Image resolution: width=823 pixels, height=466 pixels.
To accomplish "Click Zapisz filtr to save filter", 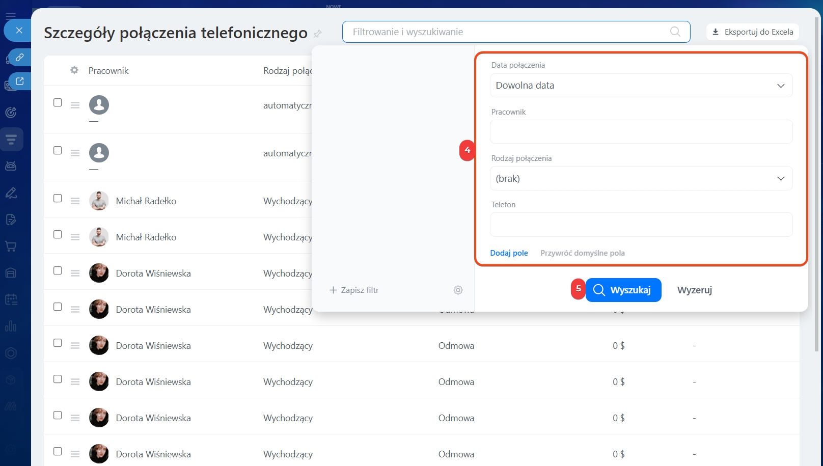I will tap(354, 290).
